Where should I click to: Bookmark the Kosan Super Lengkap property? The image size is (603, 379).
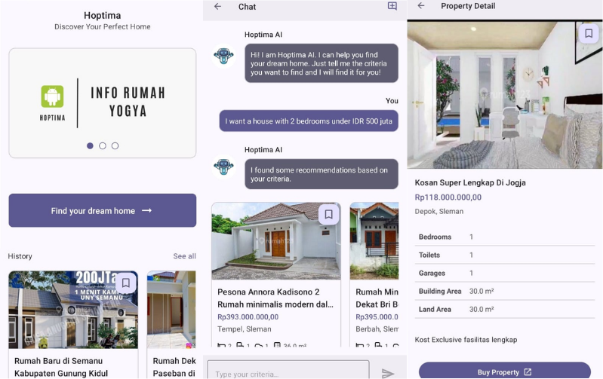click(589, 33)
